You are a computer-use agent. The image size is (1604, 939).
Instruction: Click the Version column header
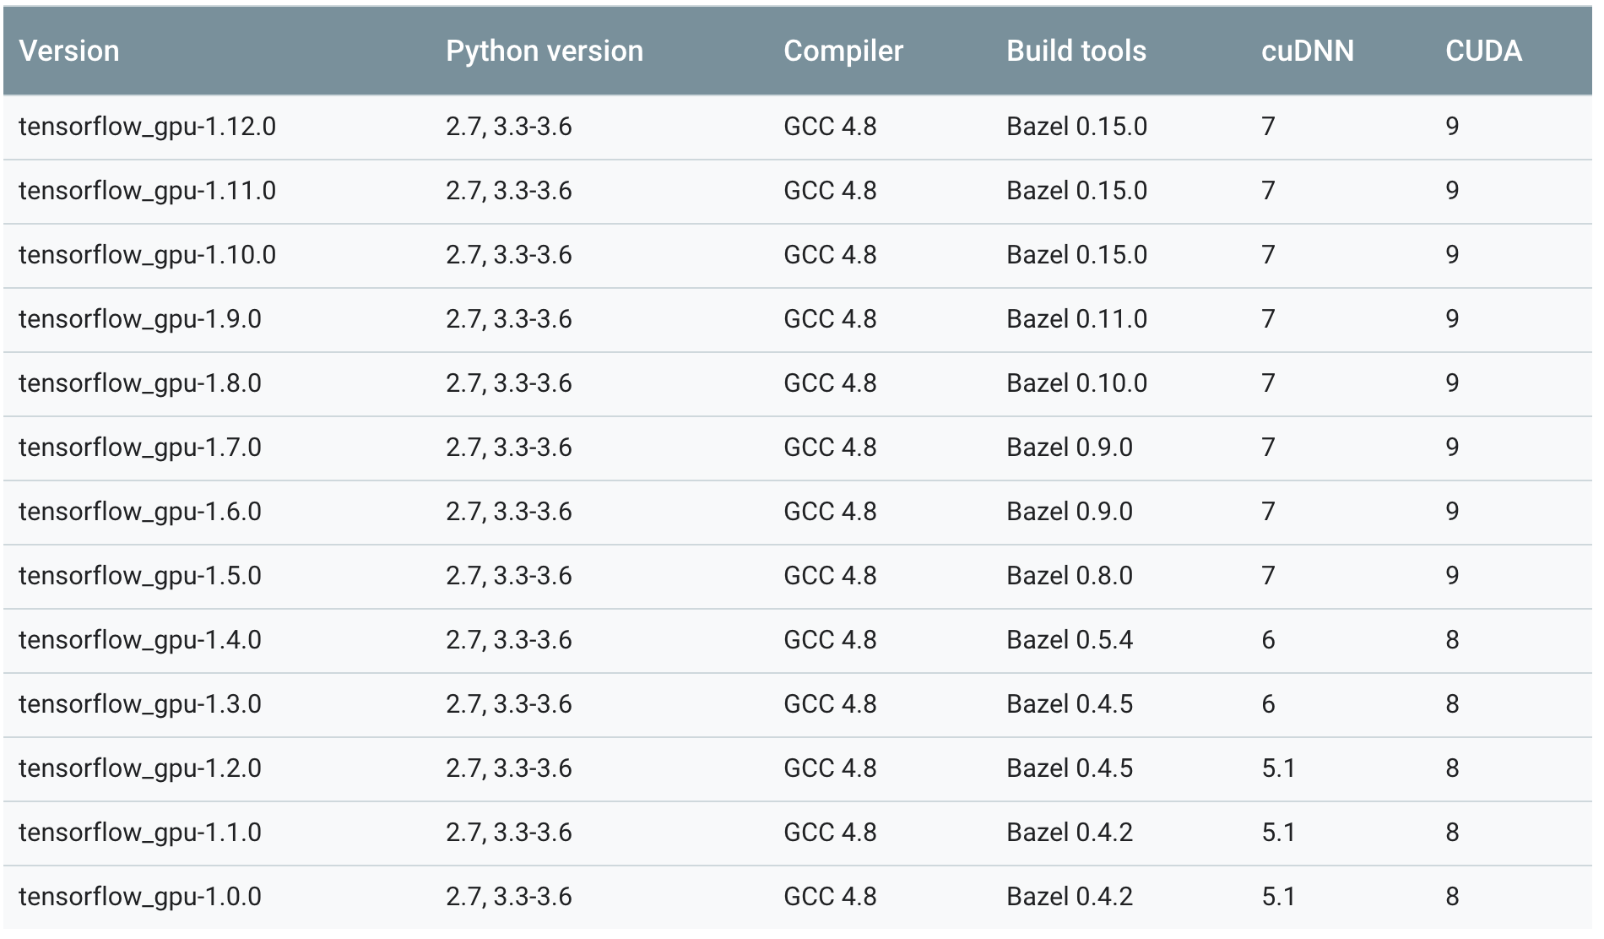(69, 51)
